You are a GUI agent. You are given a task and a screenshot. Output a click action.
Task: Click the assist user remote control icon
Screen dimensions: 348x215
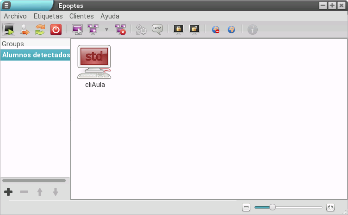tap(77, 30)
